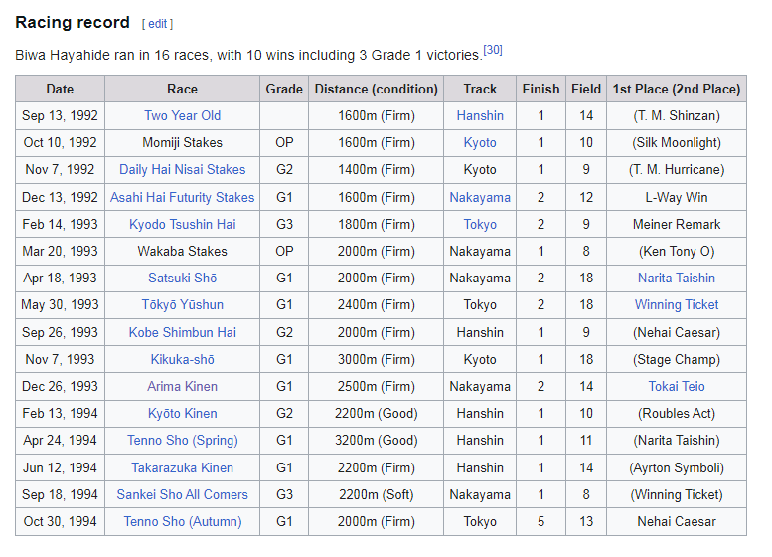Click the 3200m (Good) distance cell

tap(377, 441)
